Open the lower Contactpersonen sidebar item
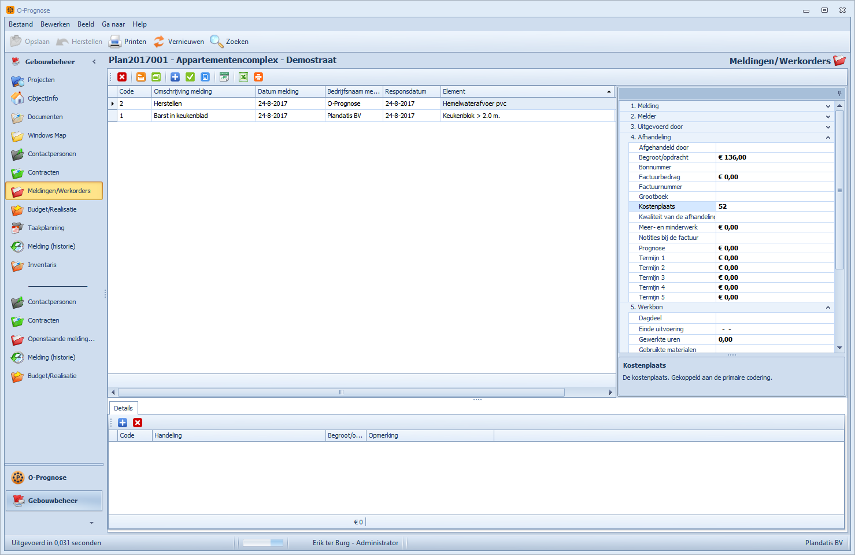This screenshot has width=855, height=555. [54, 302]
